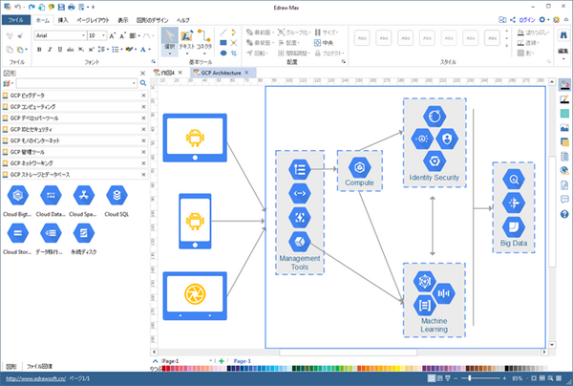Select the camera tablet shape
Screen dimensions: 573x386
[195, 296]
